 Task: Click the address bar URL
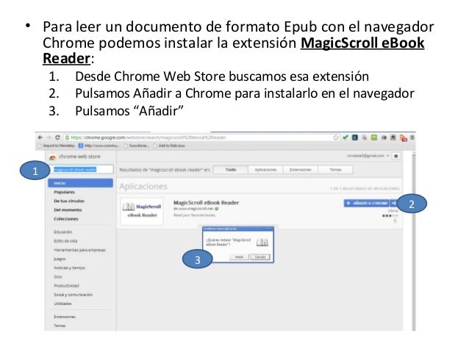tap(148, 137)
